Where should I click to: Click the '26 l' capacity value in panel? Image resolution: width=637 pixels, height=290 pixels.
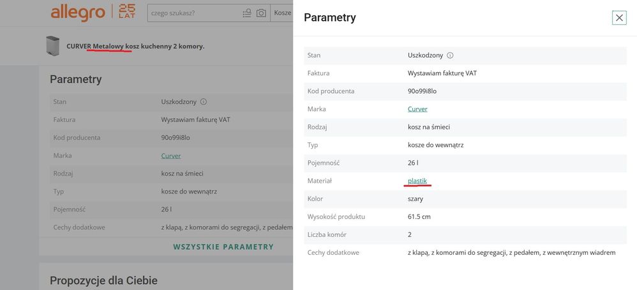[414, 163]
